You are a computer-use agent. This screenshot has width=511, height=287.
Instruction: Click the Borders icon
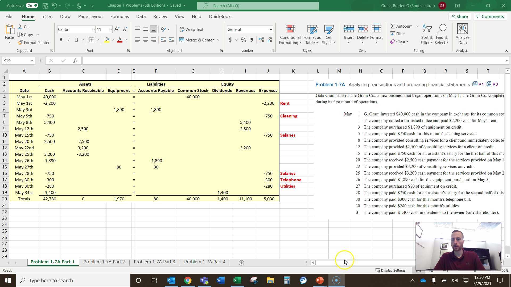click(92, 40)
